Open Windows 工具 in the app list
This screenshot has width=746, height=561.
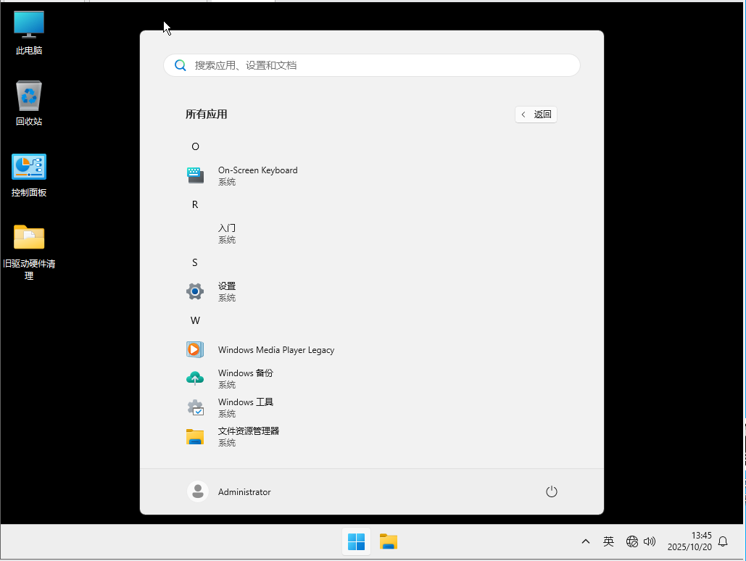(245, 407)
